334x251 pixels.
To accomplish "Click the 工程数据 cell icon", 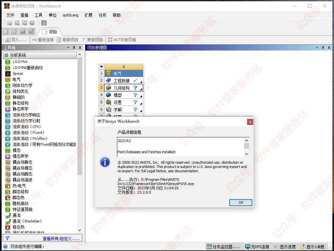I will pos(108,80).
